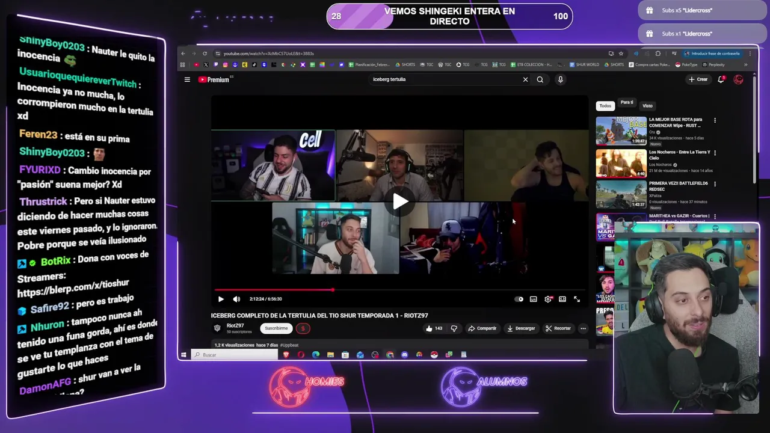The image size is (770, 433).
Task: Seek using the red video progress bar
Action: [x=400, y=290]
